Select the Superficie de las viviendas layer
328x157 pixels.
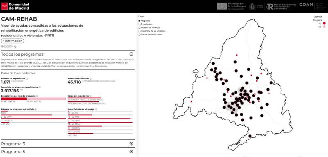(x=139, y=31)
